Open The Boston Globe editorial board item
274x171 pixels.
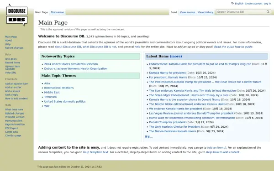click(x=187, y=104)
